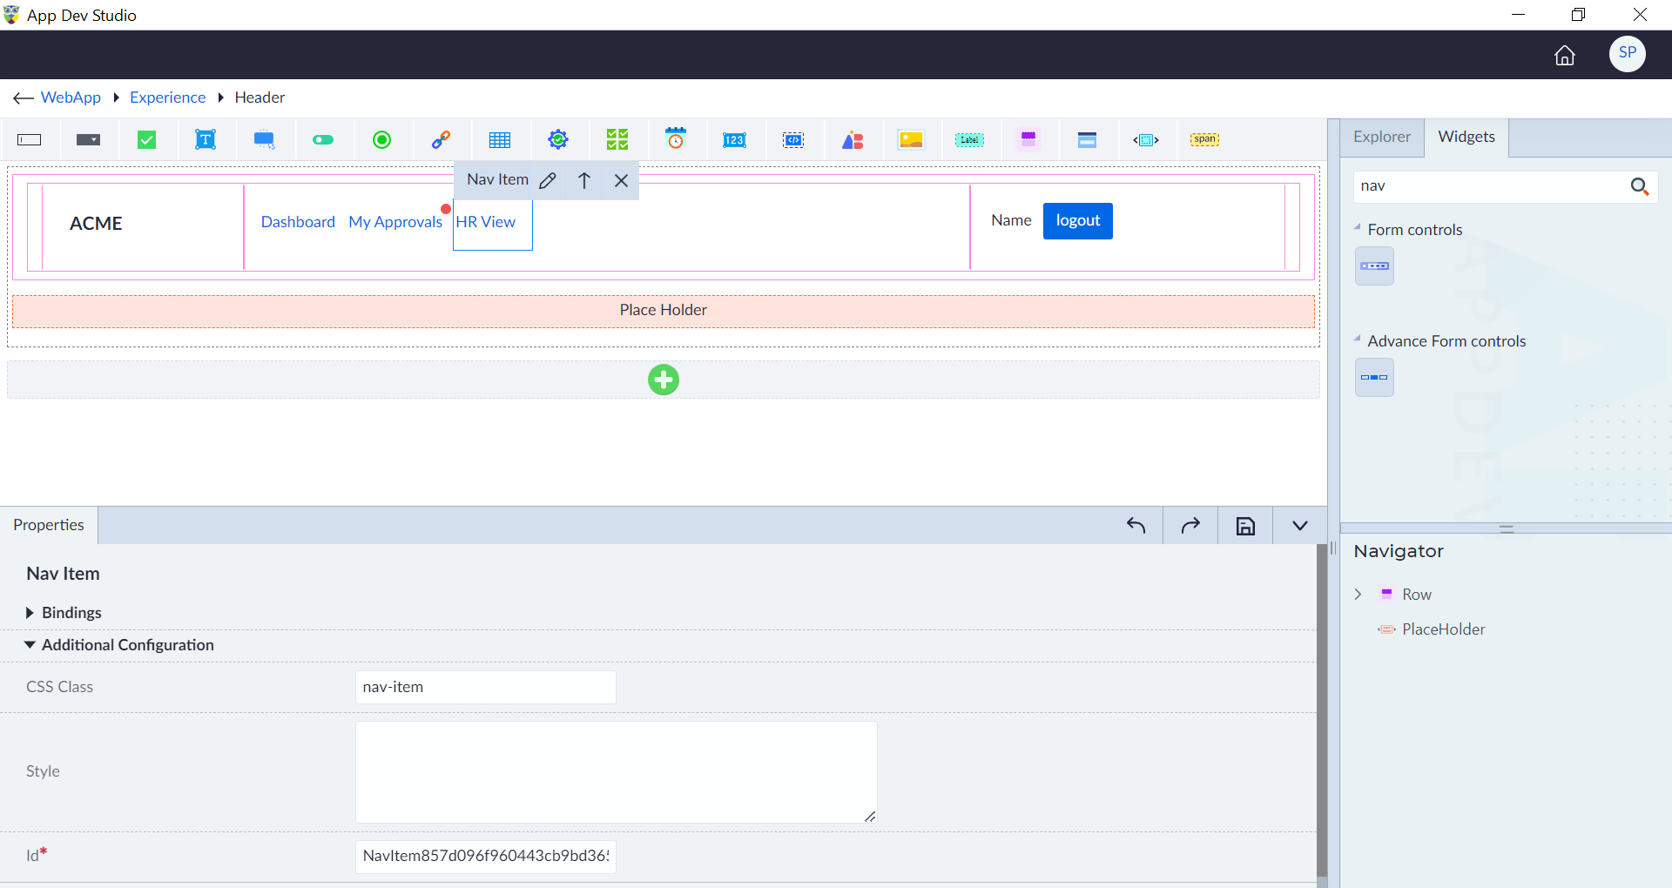Delete the Nav Item with X icon

click(x=621, y=181)
